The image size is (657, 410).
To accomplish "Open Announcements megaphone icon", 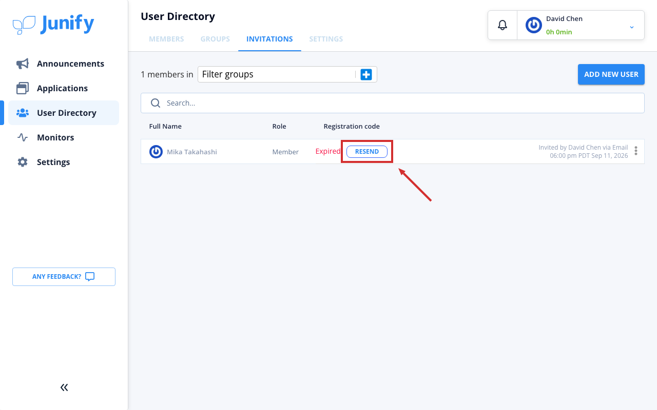I will [x=23, y=64].
